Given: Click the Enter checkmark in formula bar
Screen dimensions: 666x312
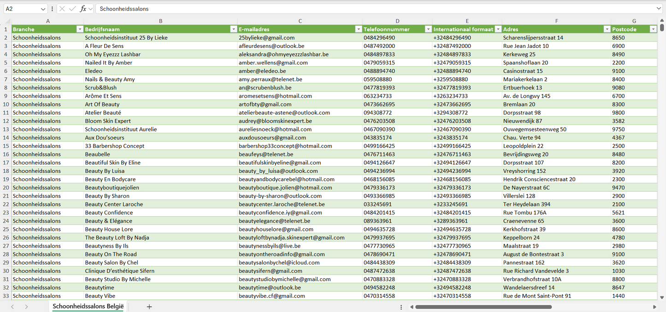Looking at the screenshot, I should [x=72, y=9].
